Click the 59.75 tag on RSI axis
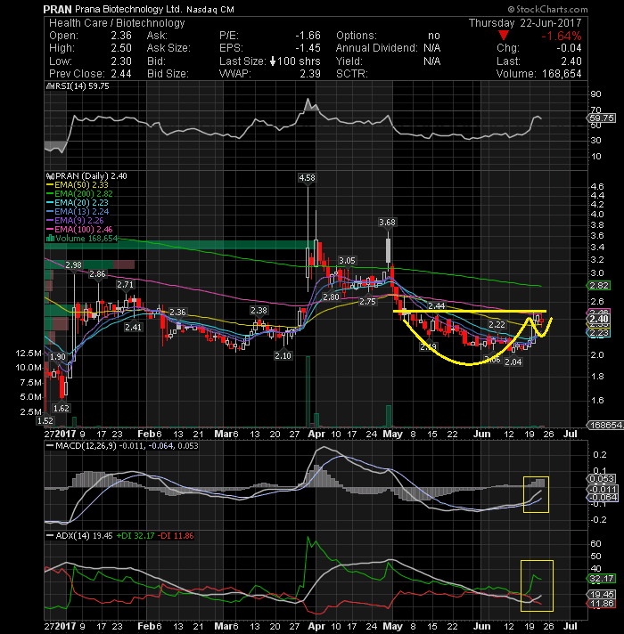 (602, 118)
